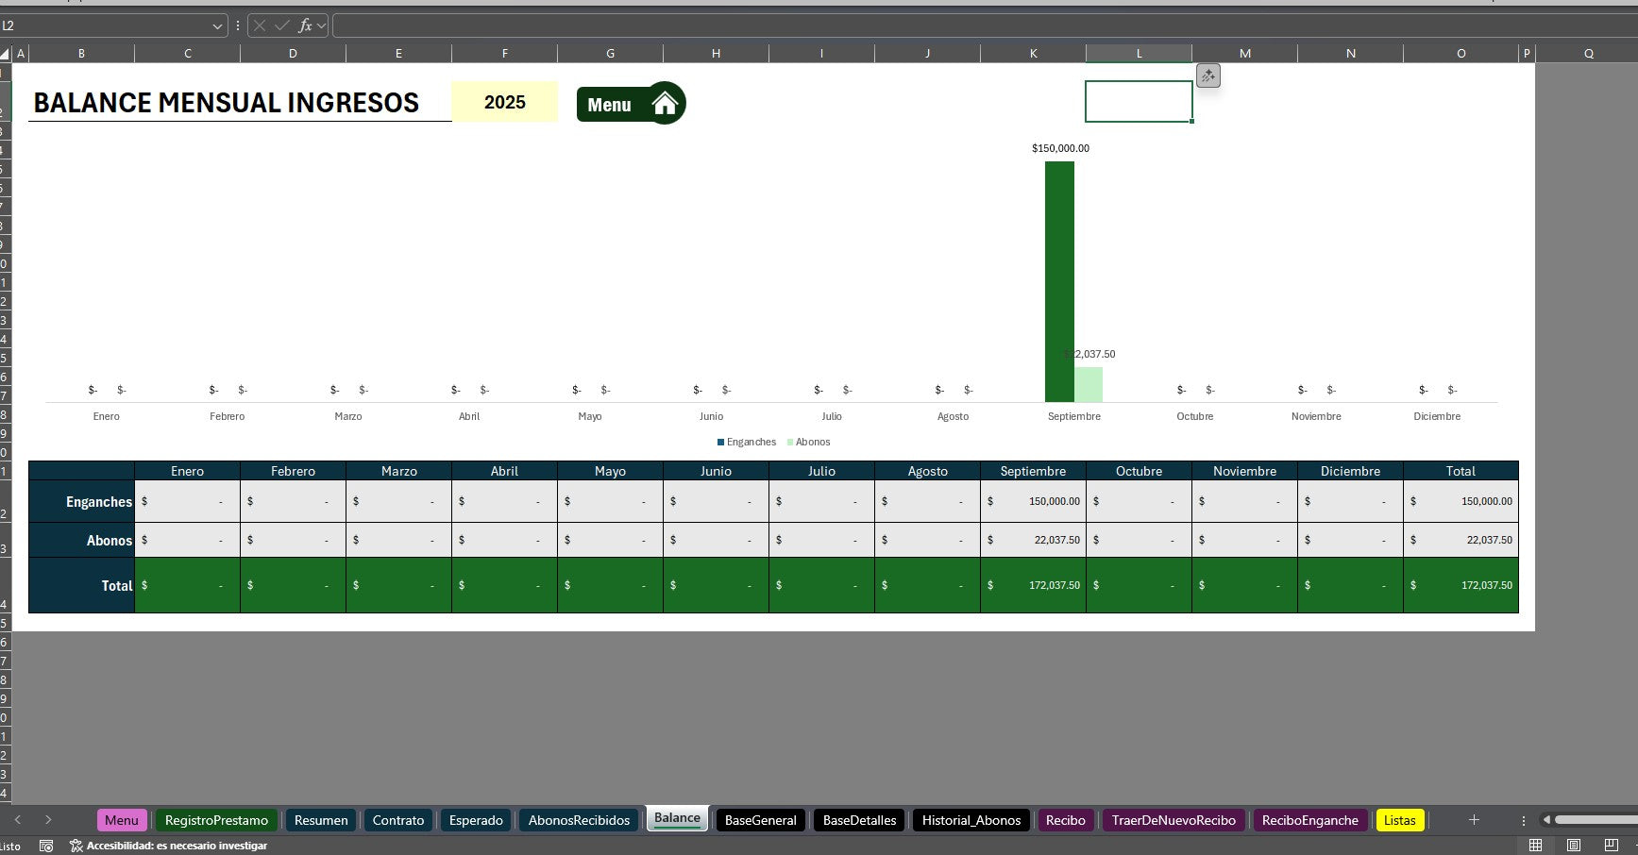Screen dimensions: 1638x855
Task: Open the RegistroPrestamo sheet tab
Action: (x=216, y=820)
